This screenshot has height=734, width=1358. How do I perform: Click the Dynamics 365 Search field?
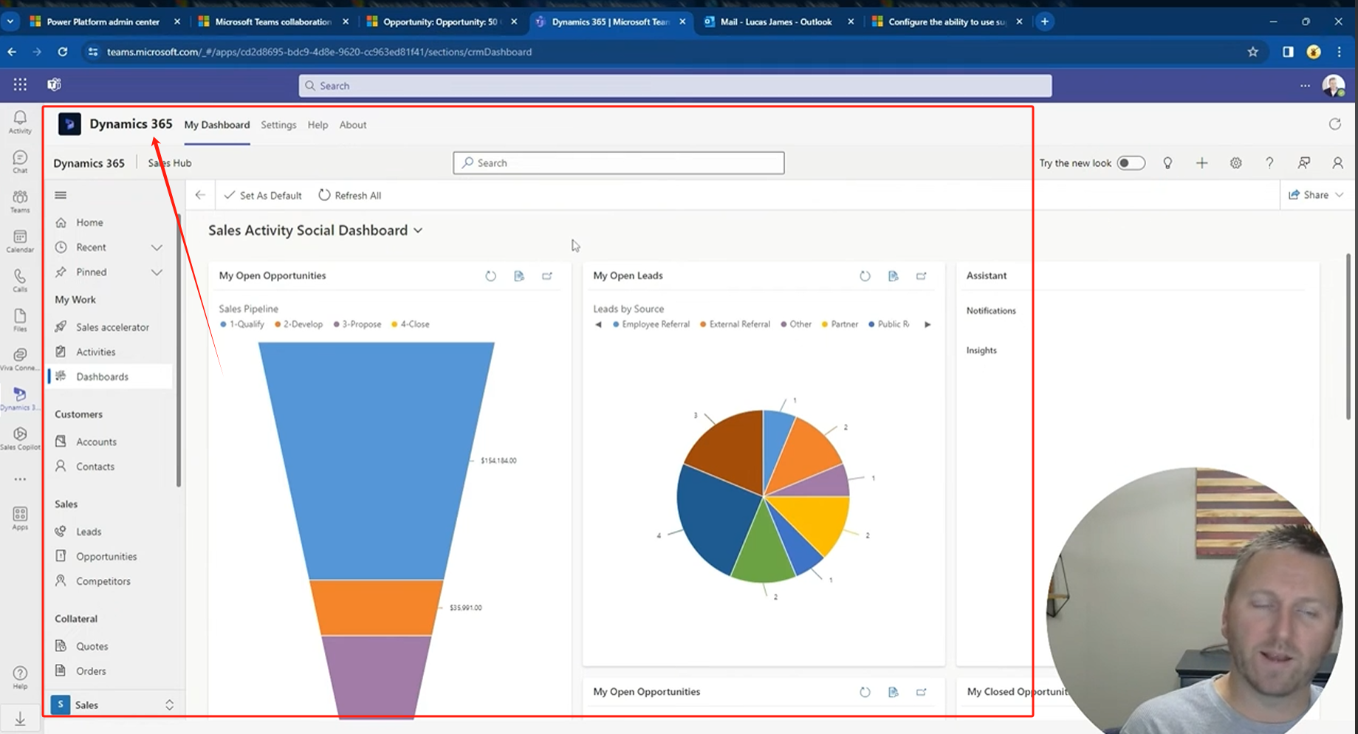(619, 163)
